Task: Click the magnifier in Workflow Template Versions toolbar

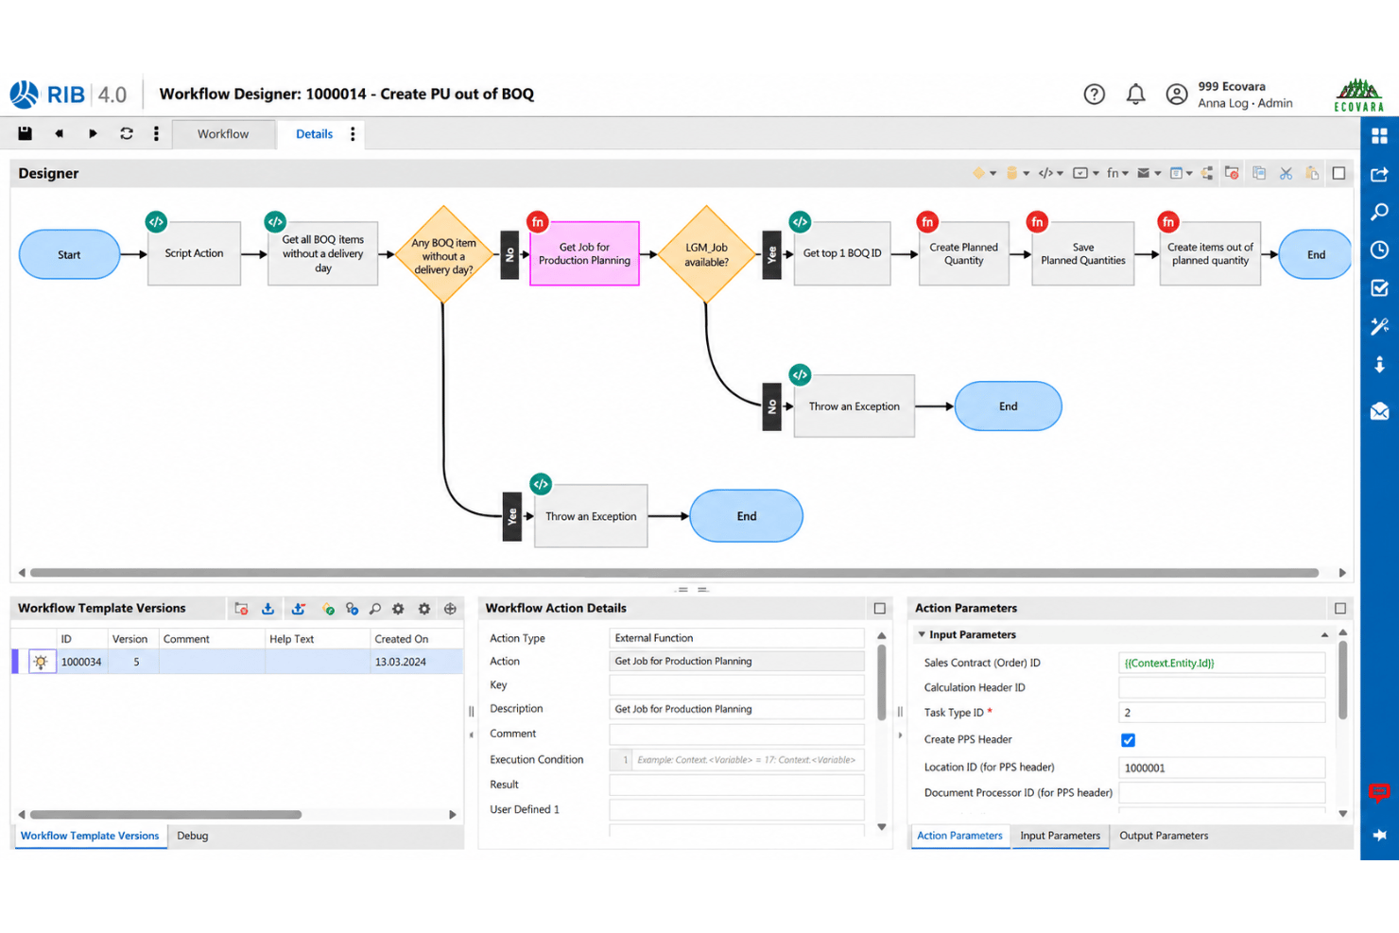Action: pos(375,609)
